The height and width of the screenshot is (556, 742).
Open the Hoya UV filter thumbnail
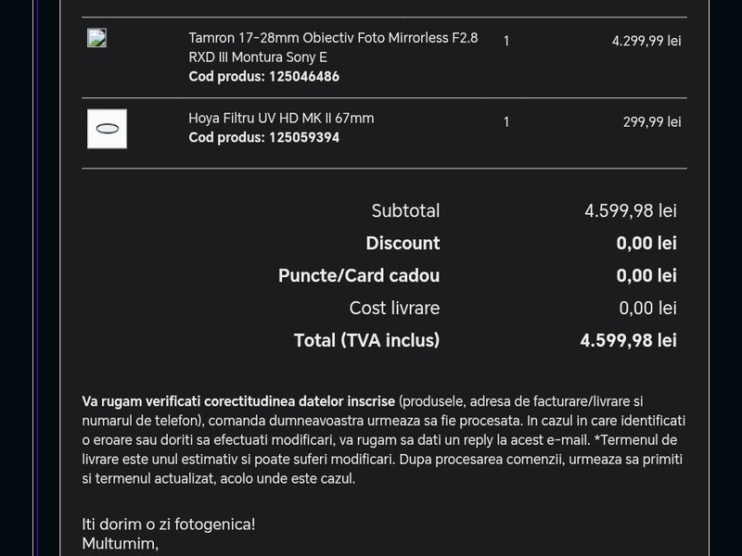point(107,129)
